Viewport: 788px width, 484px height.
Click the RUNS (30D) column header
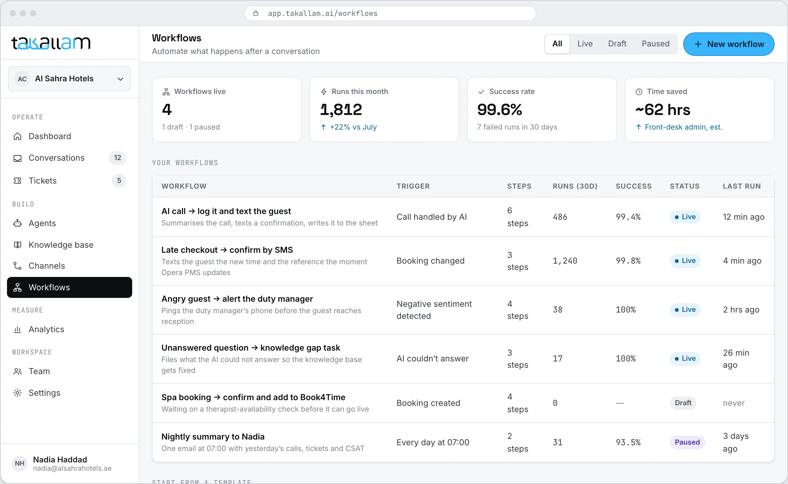(575, 186)
